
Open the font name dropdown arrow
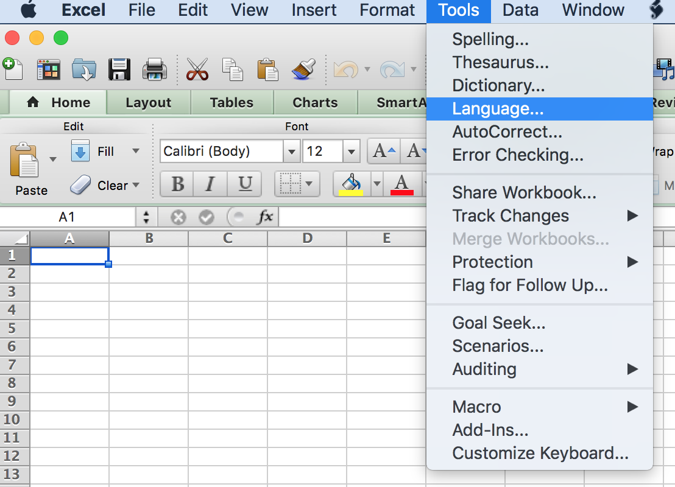291,152
